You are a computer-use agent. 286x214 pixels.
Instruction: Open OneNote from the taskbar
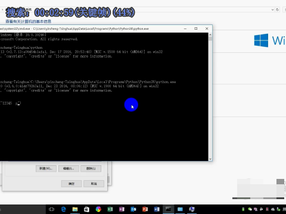[122, 209]
